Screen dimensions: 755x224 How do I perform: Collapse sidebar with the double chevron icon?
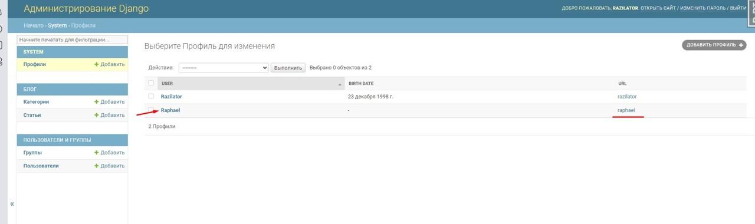pos(12,204)
